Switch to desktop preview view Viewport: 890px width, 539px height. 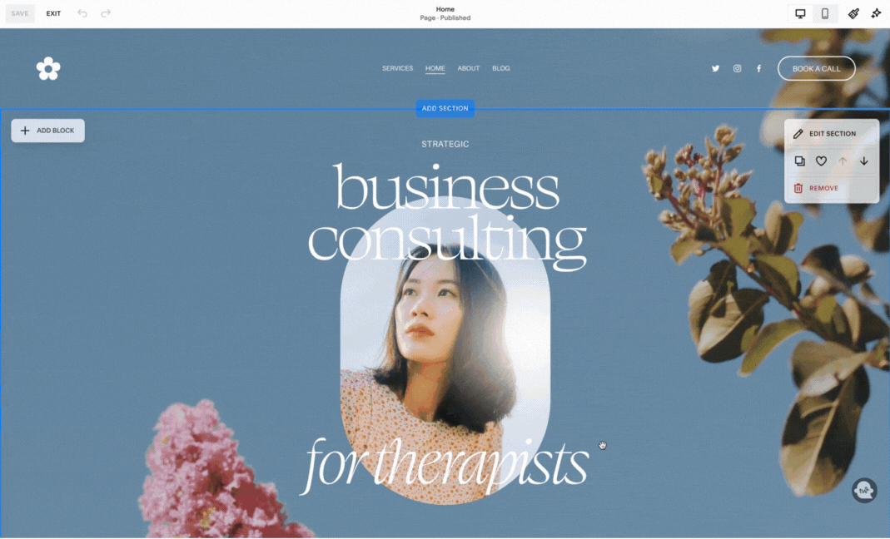point(800,13)
